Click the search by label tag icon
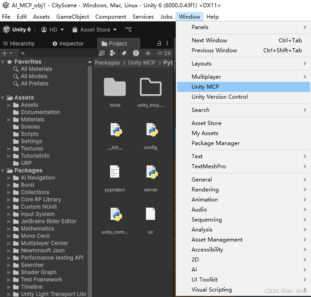The width and height of the screenshot is (311, 297). click(x=124, y=53)
